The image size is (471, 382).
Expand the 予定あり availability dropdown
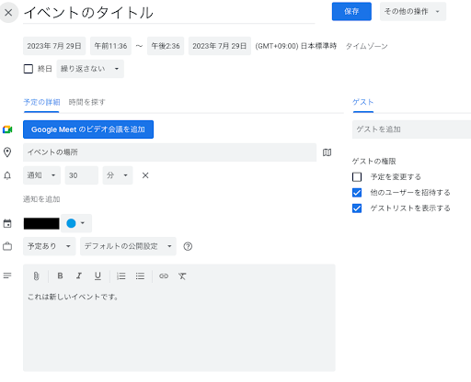pos(50,246)
